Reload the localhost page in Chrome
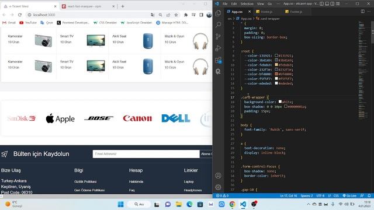This screenshot has width=374, height=210. [19, 15]
